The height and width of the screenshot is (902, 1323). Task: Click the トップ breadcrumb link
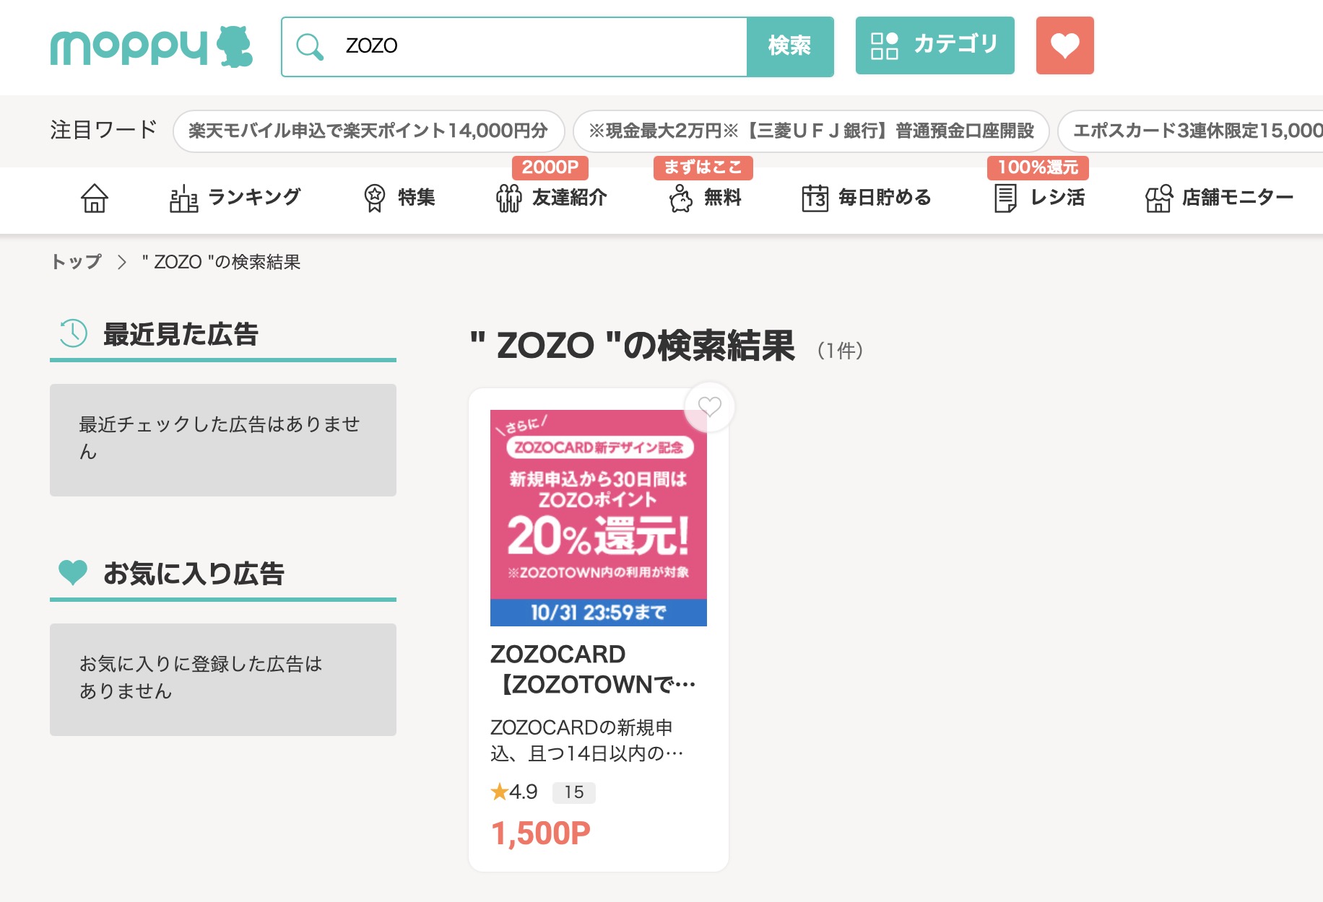(76, 262)
